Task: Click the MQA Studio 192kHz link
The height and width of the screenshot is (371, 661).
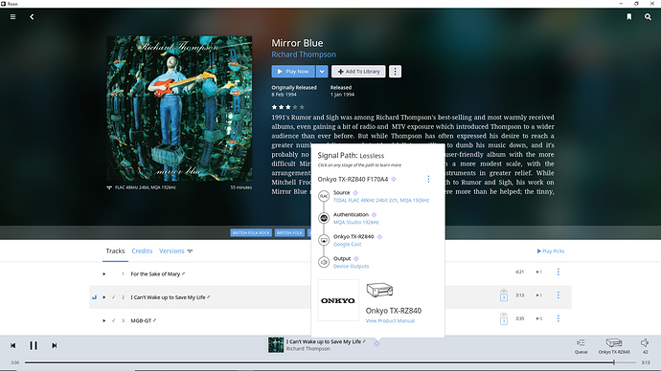Action: (x=355, y=222)
